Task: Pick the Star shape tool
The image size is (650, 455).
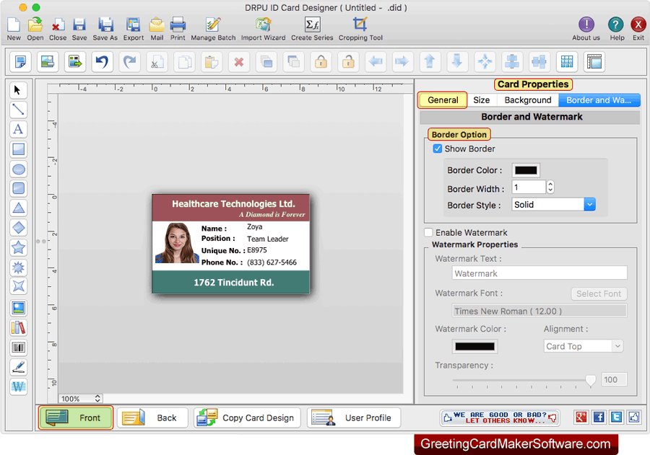Action: (19, 247)
